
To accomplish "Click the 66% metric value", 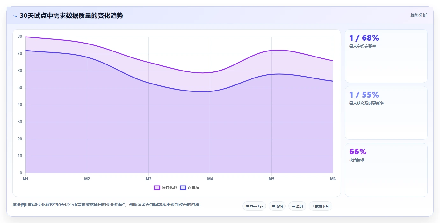I will (358, 152).
